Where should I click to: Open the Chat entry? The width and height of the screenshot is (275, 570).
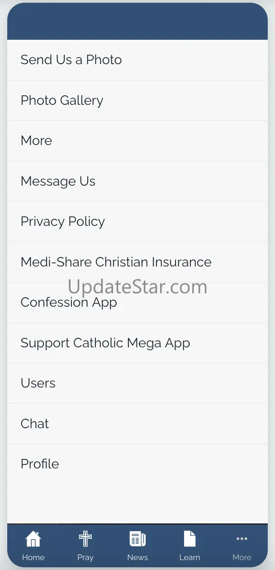137,424
